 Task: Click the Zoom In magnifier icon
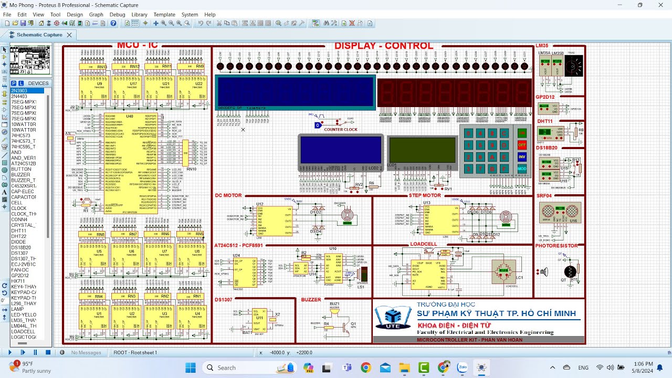pyautogui.click(x=164, y=23)
